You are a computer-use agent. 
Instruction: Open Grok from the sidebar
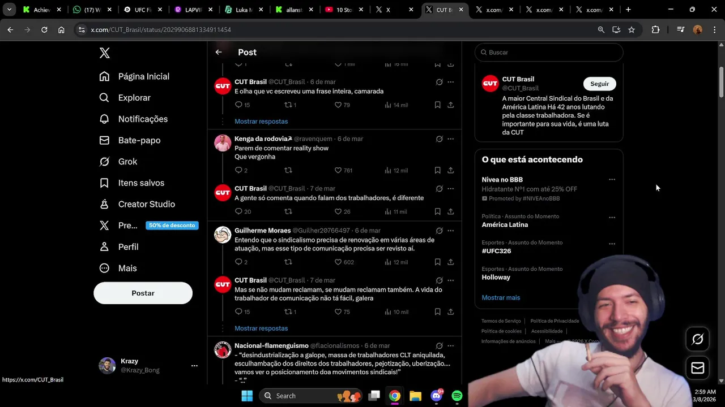pyautogui.click(x=118, y=162)
